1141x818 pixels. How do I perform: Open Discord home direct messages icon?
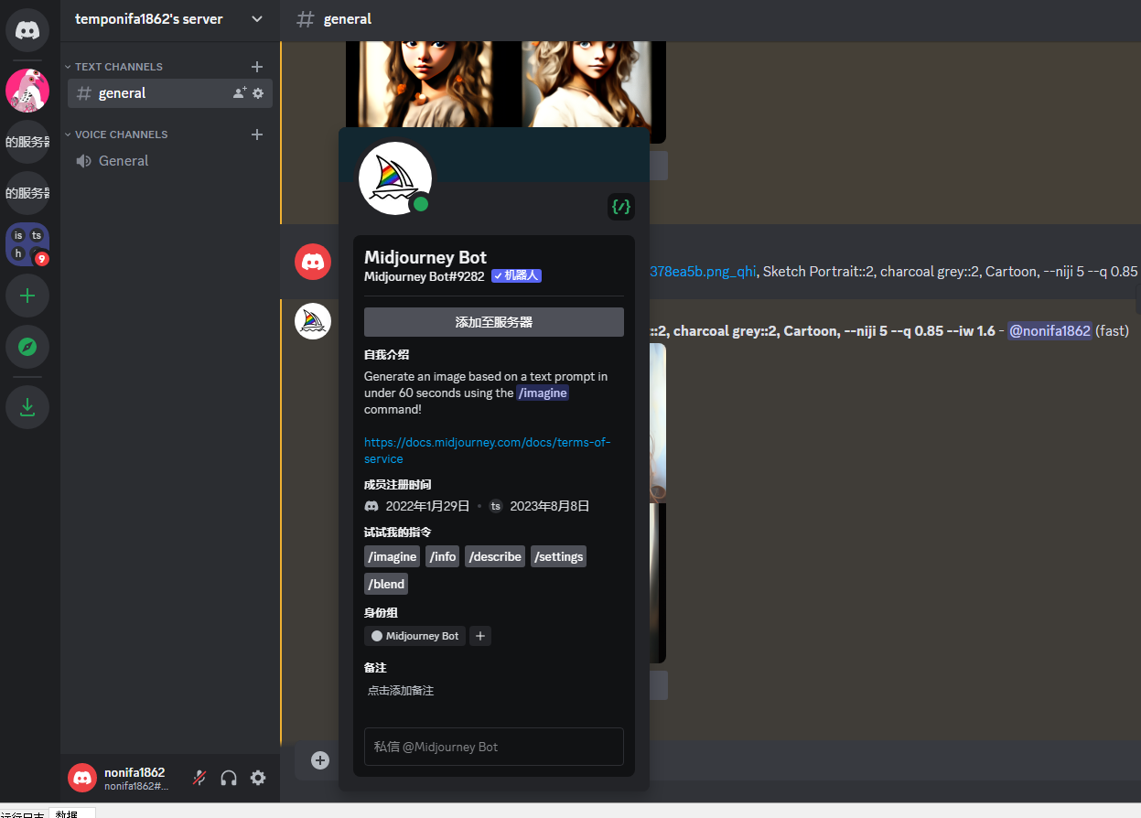tap(27, 30)
